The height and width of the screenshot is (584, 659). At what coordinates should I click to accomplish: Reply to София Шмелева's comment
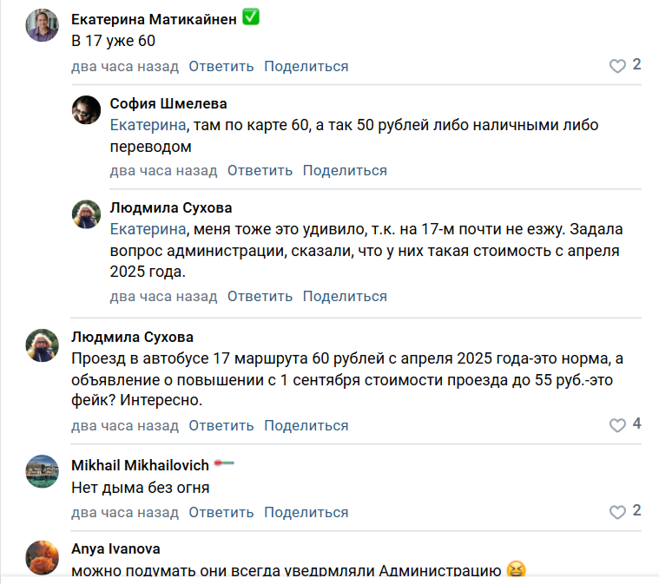[x=260, y=170]
